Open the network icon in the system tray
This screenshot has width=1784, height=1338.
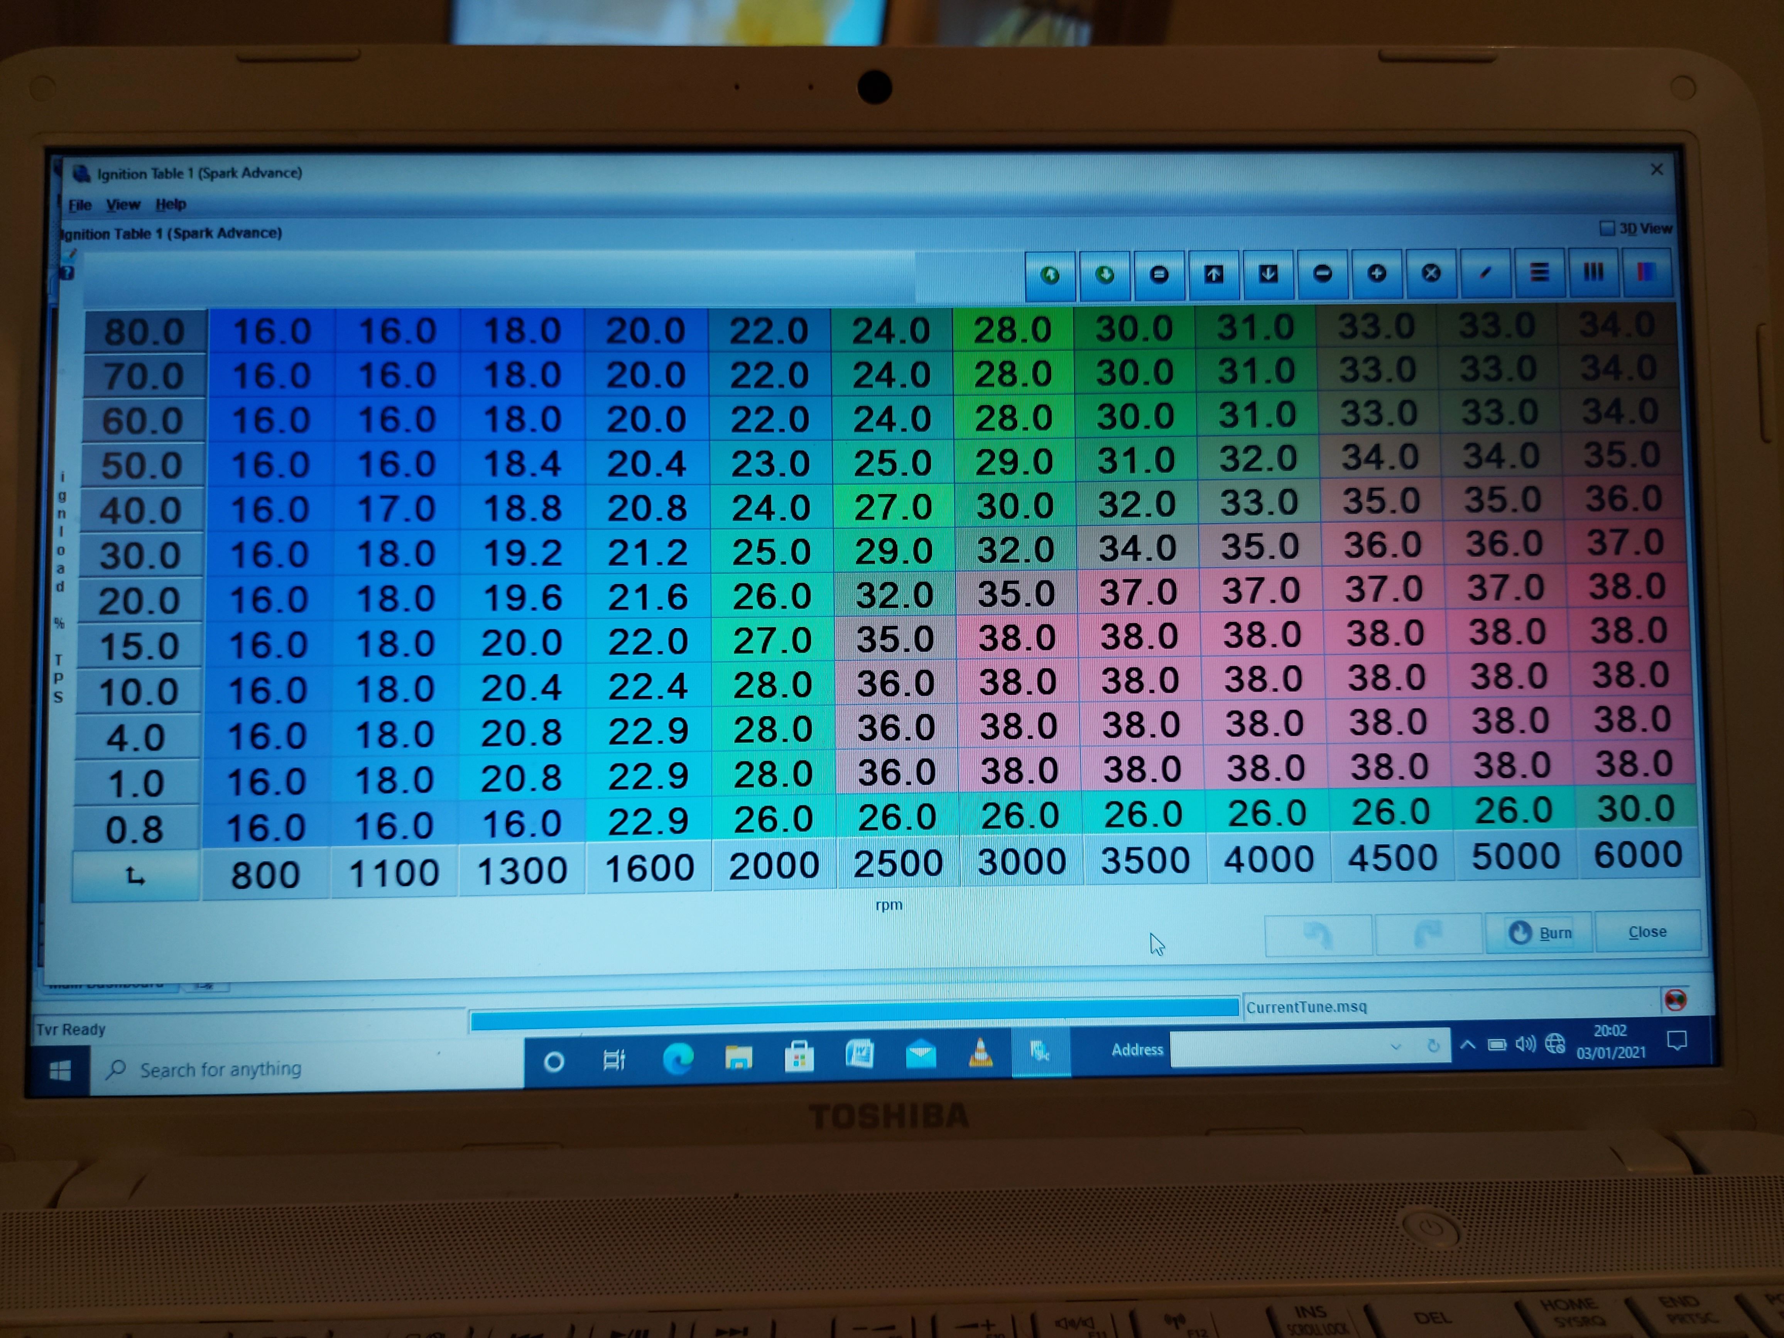pos(1554,1044)
